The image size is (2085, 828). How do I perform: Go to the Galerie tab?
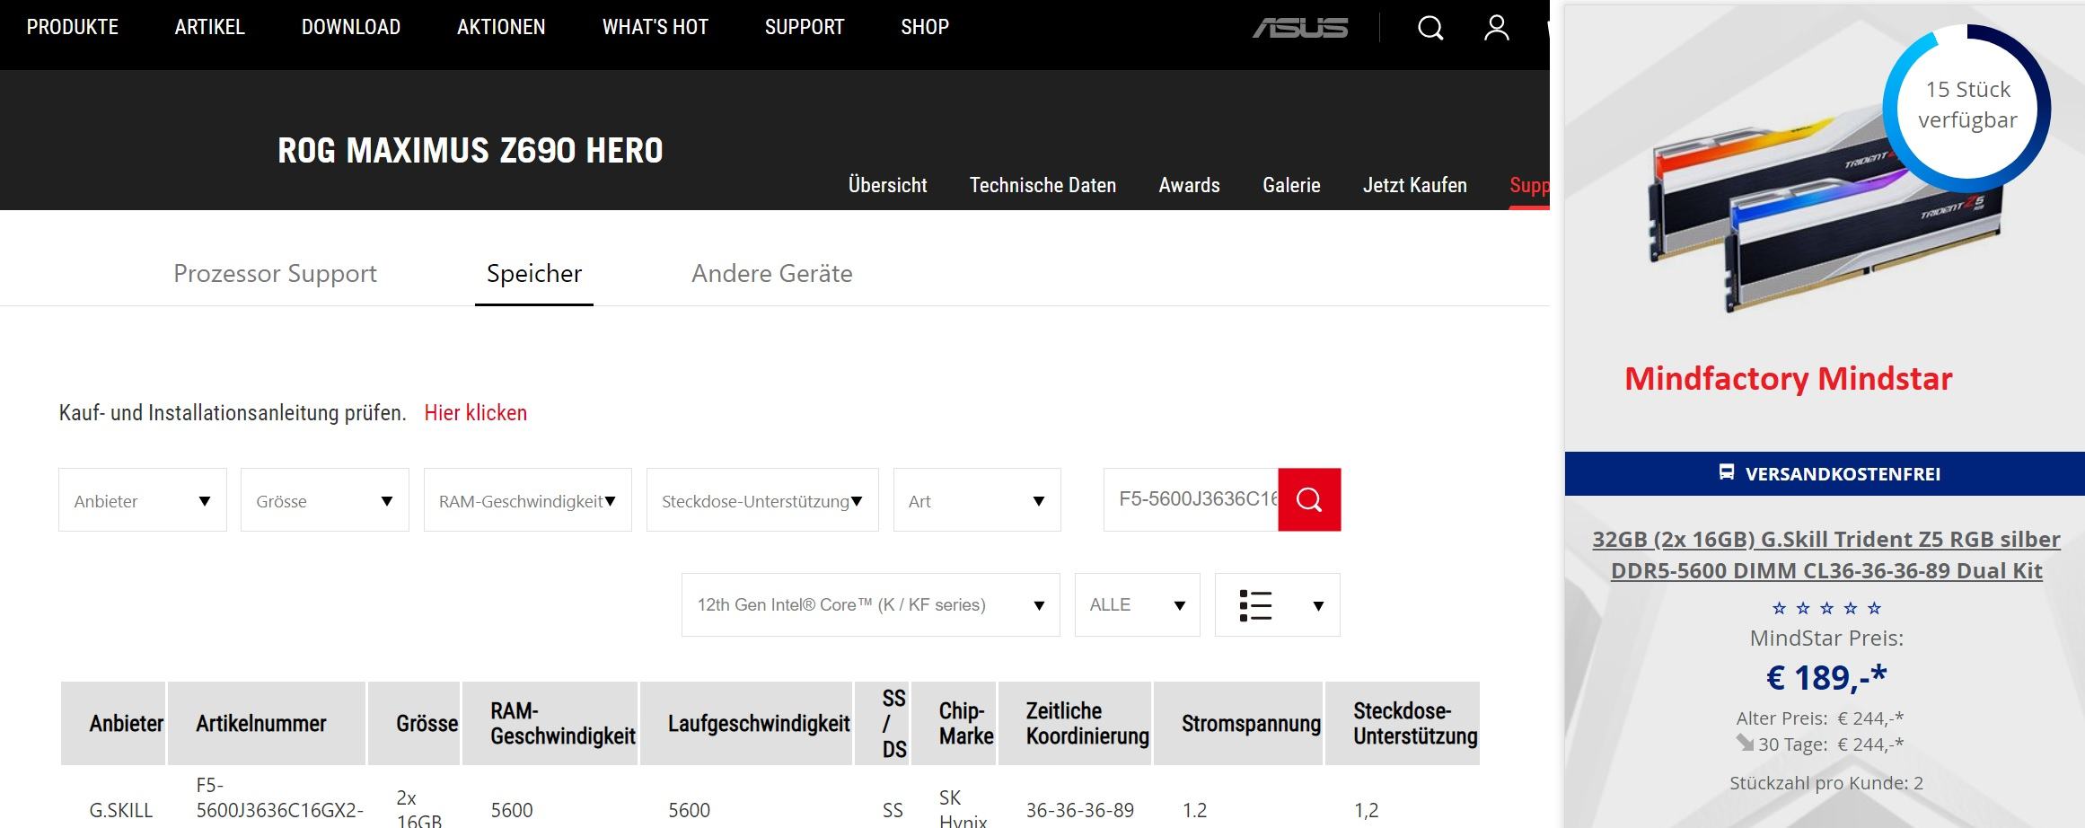1292,185
